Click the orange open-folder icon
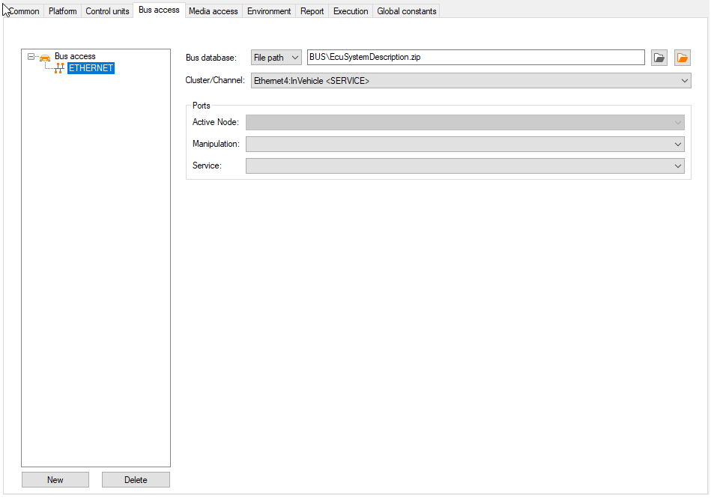The width and height of the screenshot is (711, 498). point(682,58)
